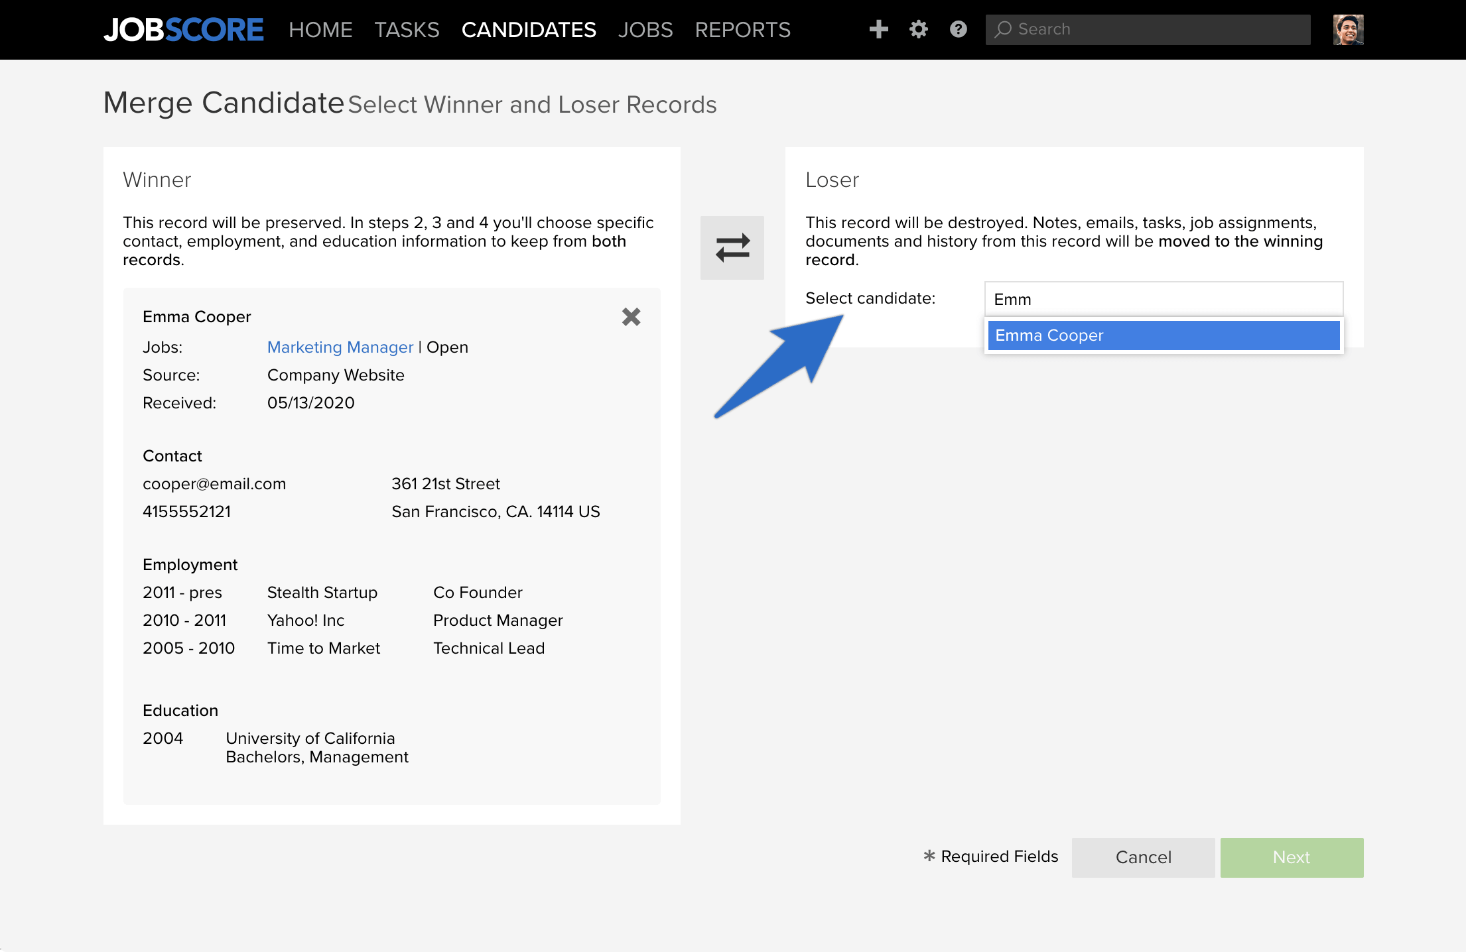The image size is (1466, 952).
Task: Swap winner and loser records
Action: pos(732,247)
